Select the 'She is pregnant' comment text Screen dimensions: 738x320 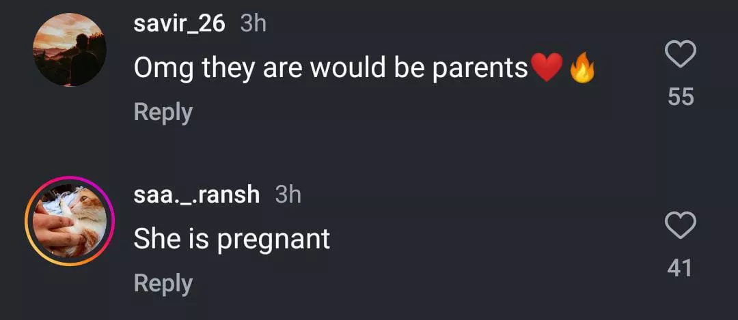(232, 238)
